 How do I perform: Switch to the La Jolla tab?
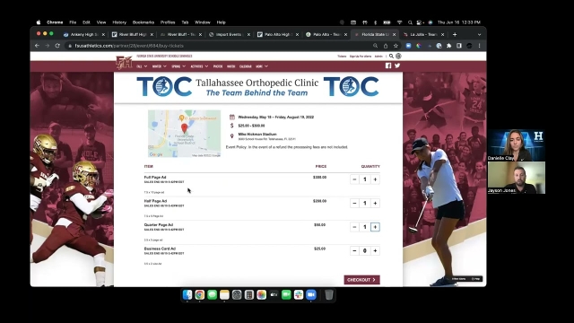pos(423,34)
